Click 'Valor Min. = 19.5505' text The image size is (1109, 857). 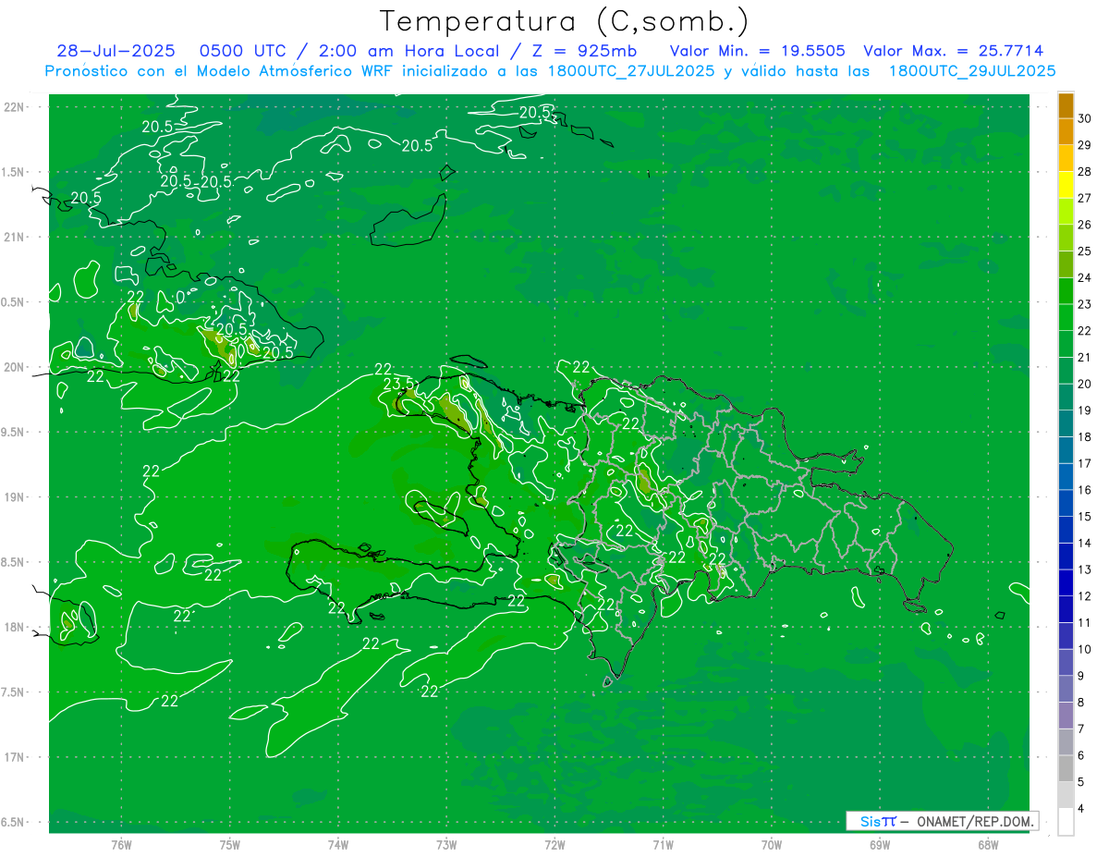click(x=757, y=51)
